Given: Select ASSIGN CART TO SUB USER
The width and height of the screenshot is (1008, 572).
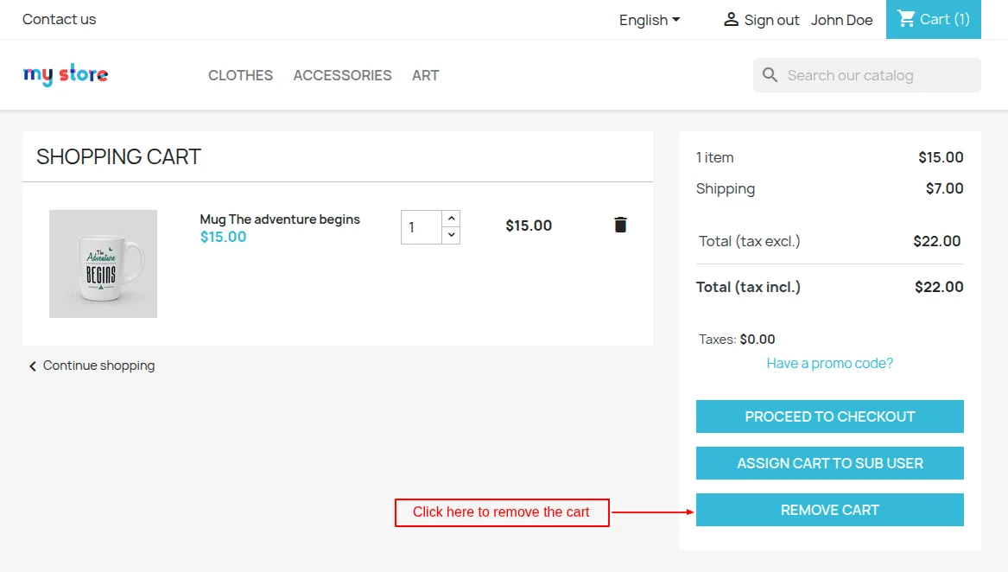Looking at the screenshot, I should pyautogui.click(x=829, y=462).
